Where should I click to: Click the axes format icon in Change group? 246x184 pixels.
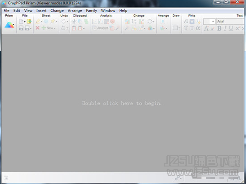pos(134,21)
